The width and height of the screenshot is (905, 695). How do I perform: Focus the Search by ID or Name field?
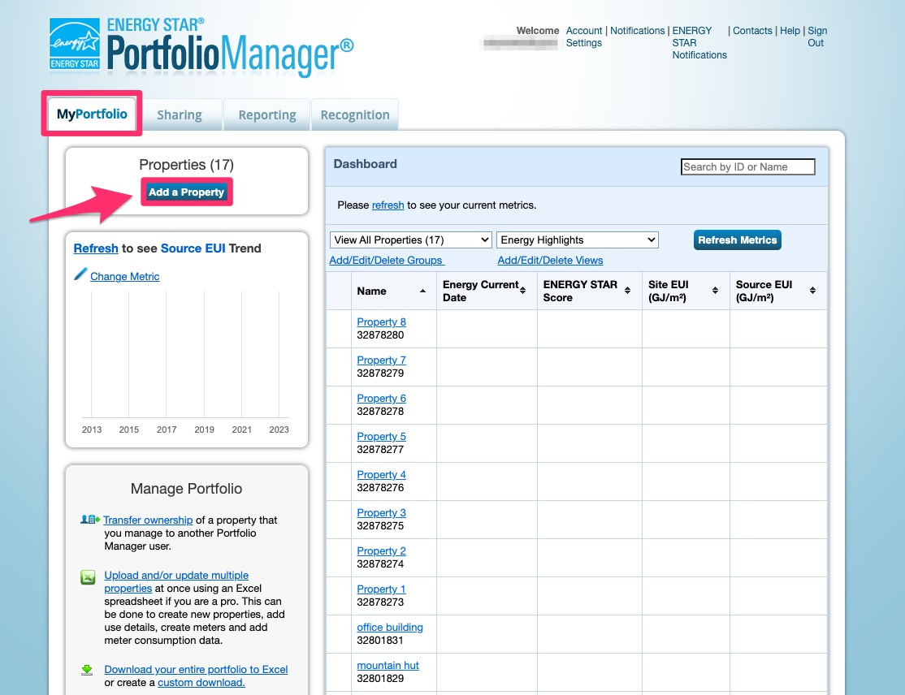[747, 166]
